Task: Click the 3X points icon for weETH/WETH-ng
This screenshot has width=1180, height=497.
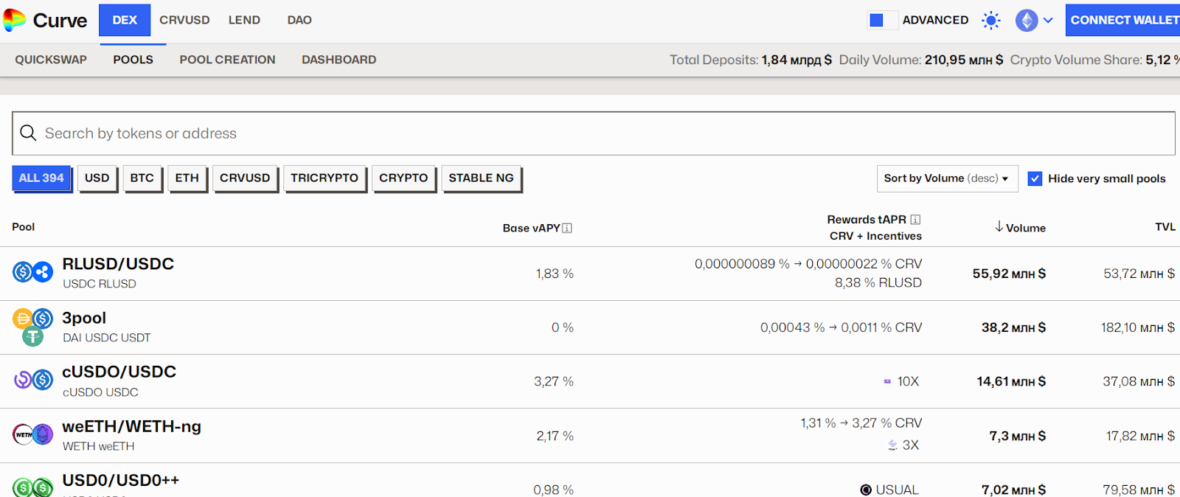Action: tap(892, 445)
